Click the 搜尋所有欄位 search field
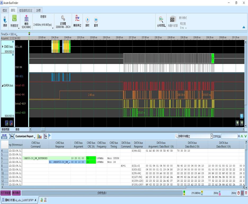This screenshot has width=248, height=204. coord(194,136)
